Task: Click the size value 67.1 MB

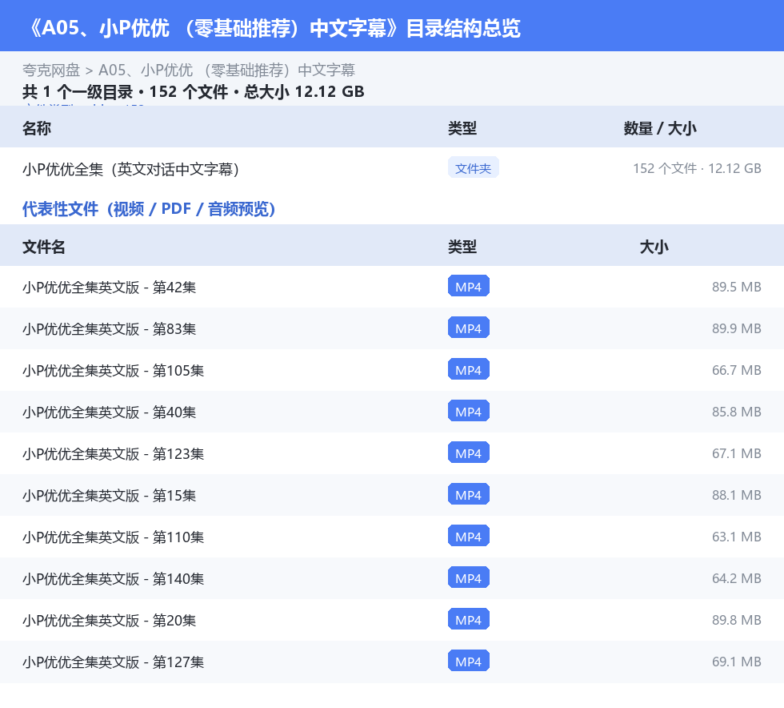Action: (737, 453)
